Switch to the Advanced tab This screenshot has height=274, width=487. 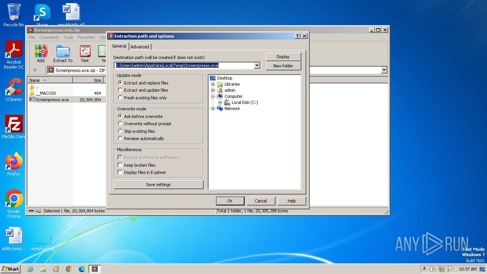coord(140,47)
